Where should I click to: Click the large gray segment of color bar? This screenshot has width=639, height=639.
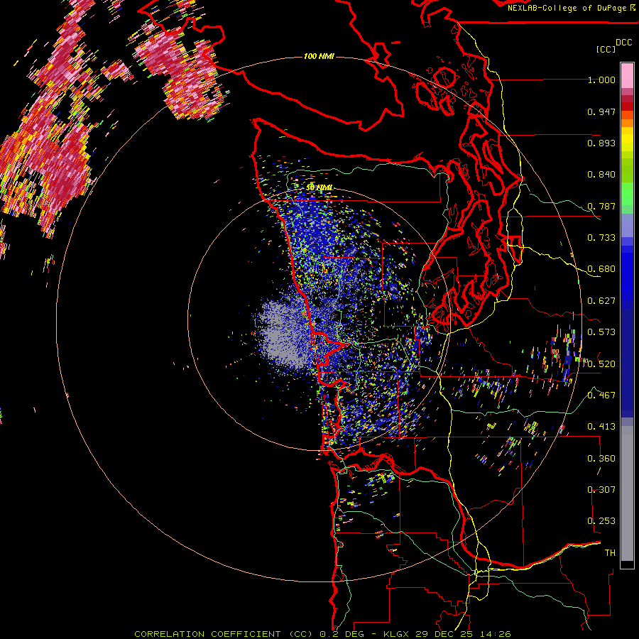627,493
